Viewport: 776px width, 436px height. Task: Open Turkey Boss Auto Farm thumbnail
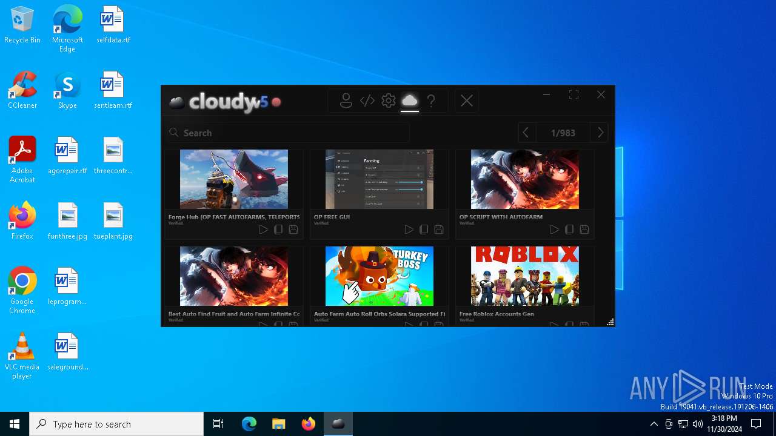coord(380,276)
